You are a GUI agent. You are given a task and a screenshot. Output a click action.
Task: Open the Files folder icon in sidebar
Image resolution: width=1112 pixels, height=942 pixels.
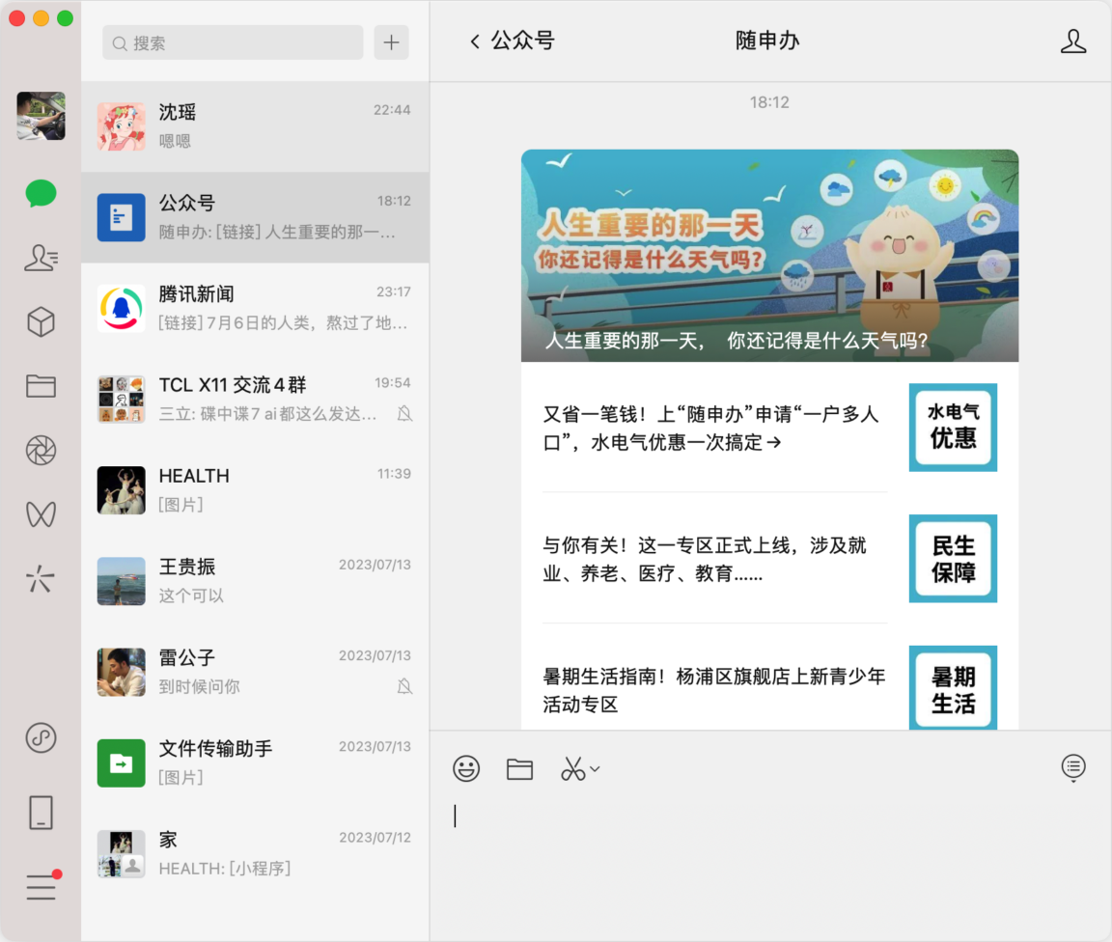[41, 386]
